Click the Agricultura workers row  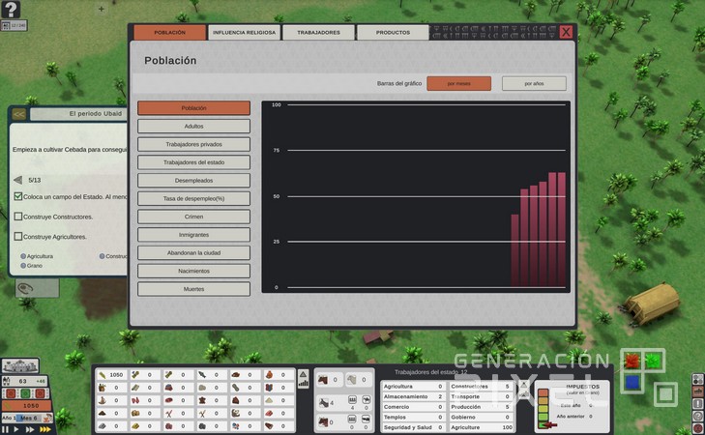point(413,387)
